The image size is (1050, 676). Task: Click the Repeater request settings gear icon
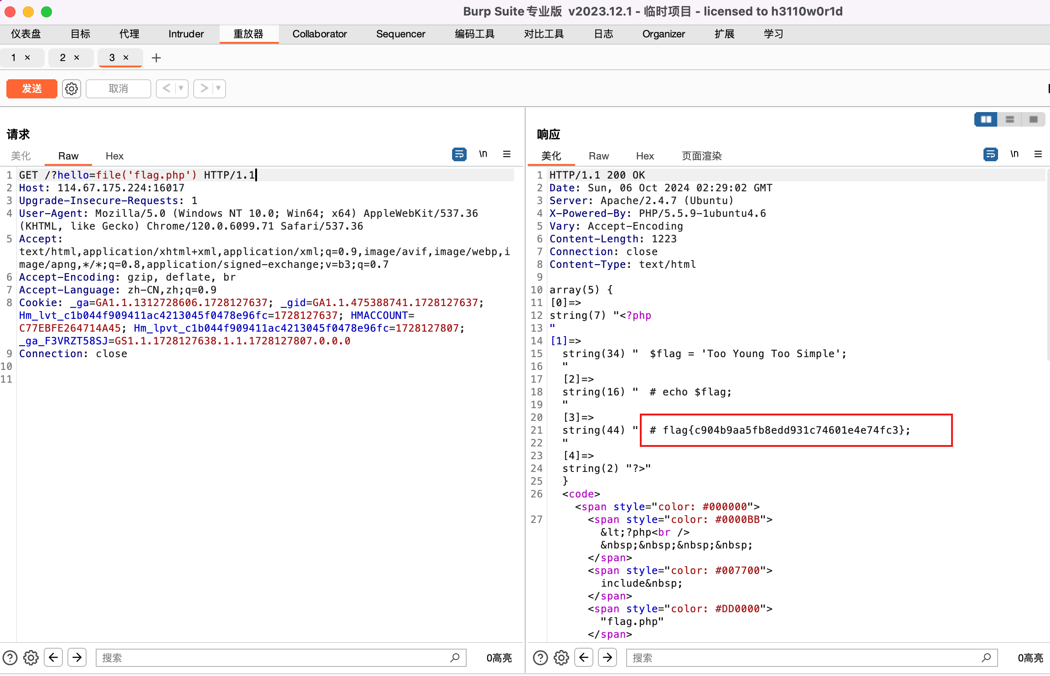point(72,88)
